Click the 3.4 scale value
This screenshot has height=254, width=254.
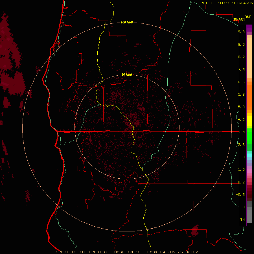[241, 132]
